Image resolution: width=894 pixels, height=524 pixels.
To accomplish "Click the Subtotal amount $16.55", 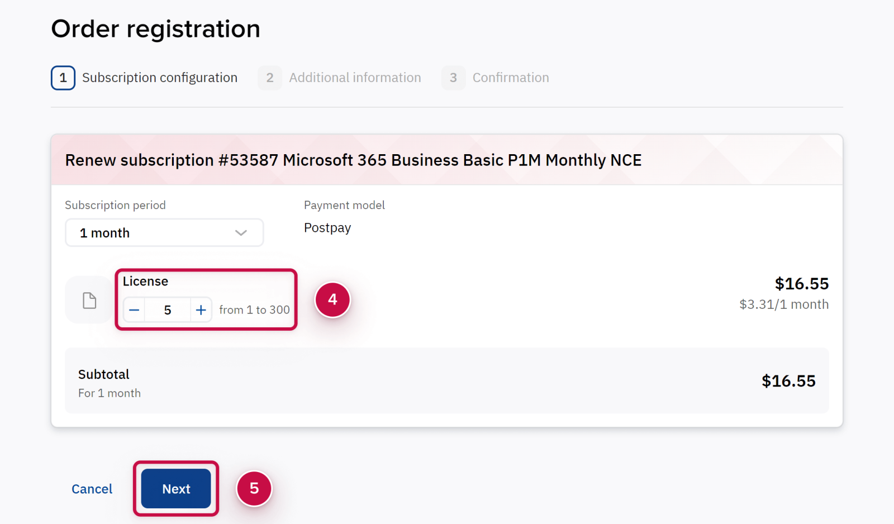I will [788, 381].
